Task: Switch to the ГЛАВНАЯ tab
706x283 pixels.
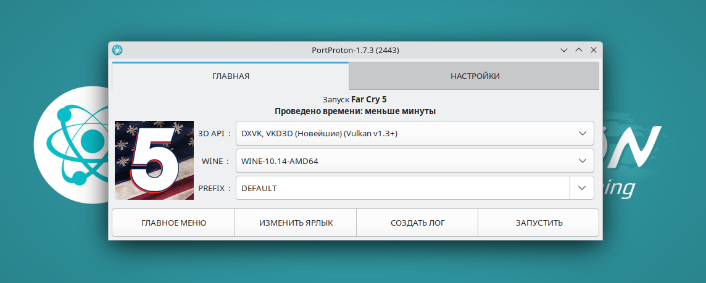Action: (x=230, y=76)
